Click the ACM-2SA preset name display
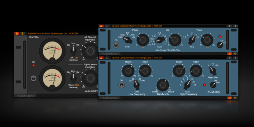This screenshot has height=127, width=254. click(168, 58)
